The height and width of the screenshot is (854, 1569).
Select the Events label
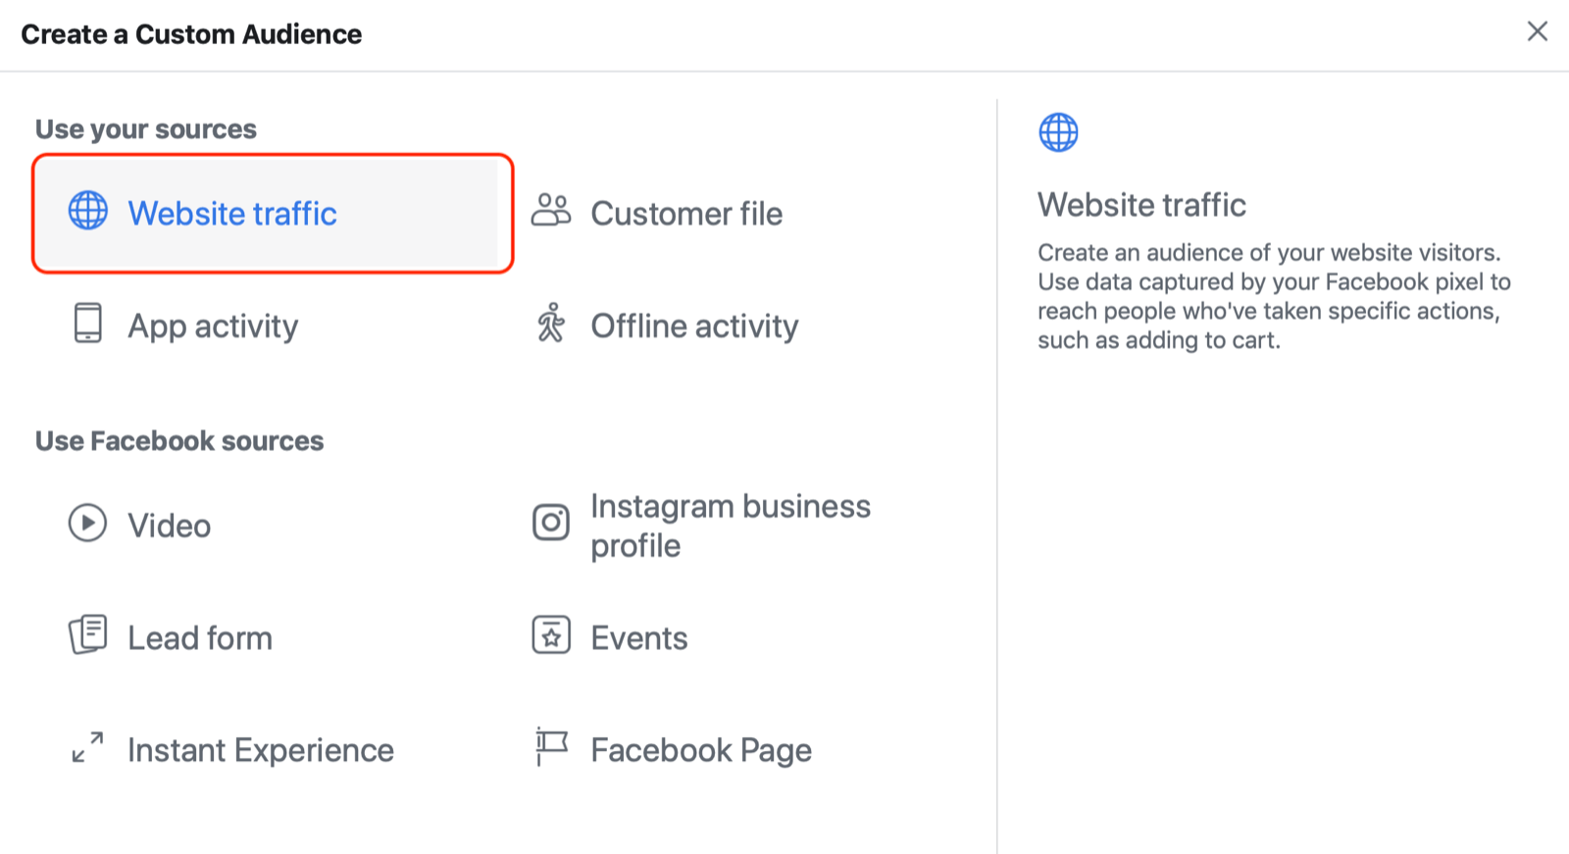[x=639, y=638]
